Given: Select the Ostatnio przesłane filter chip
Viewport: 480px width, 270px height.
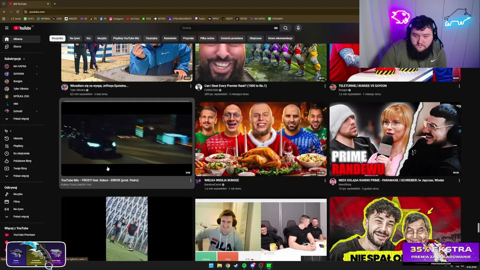Looking at the screenshot, I should tap(232, 38).
